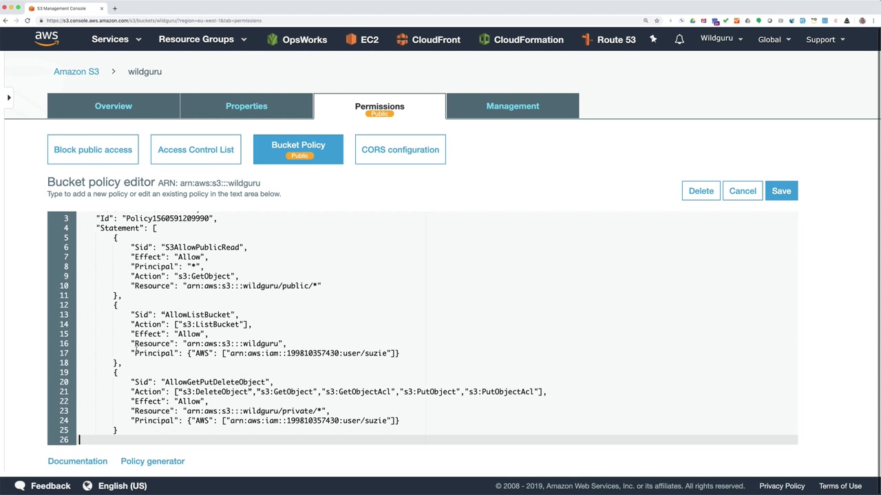Expand the Resource Groups dropdown
Viewport: 881px width, 495px height.
(202, 39)
